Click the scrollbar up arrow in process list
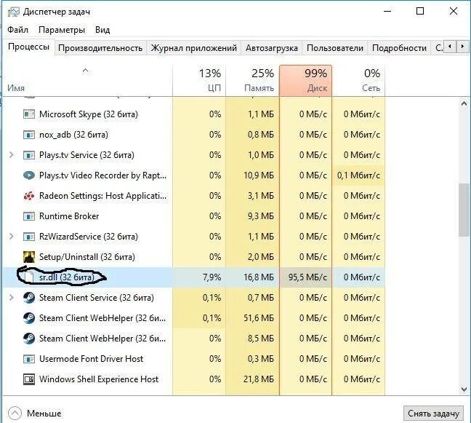Screen dimensions: 471x423 coord(464,104)
